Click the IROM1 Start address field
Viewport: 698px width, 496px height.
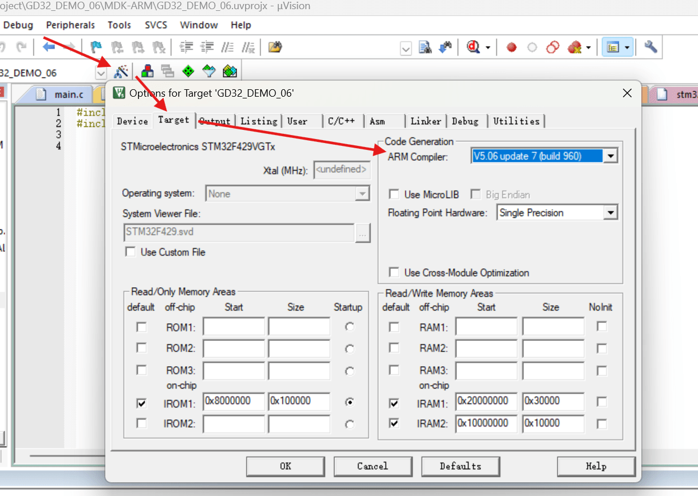(234, 401)
